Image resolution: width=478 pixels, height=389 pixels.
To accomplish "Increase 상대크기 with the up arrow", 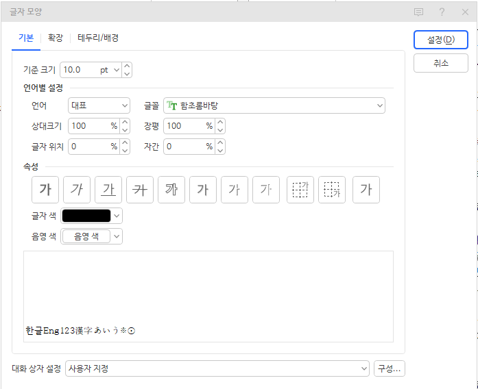I will [x=125, y=122].
